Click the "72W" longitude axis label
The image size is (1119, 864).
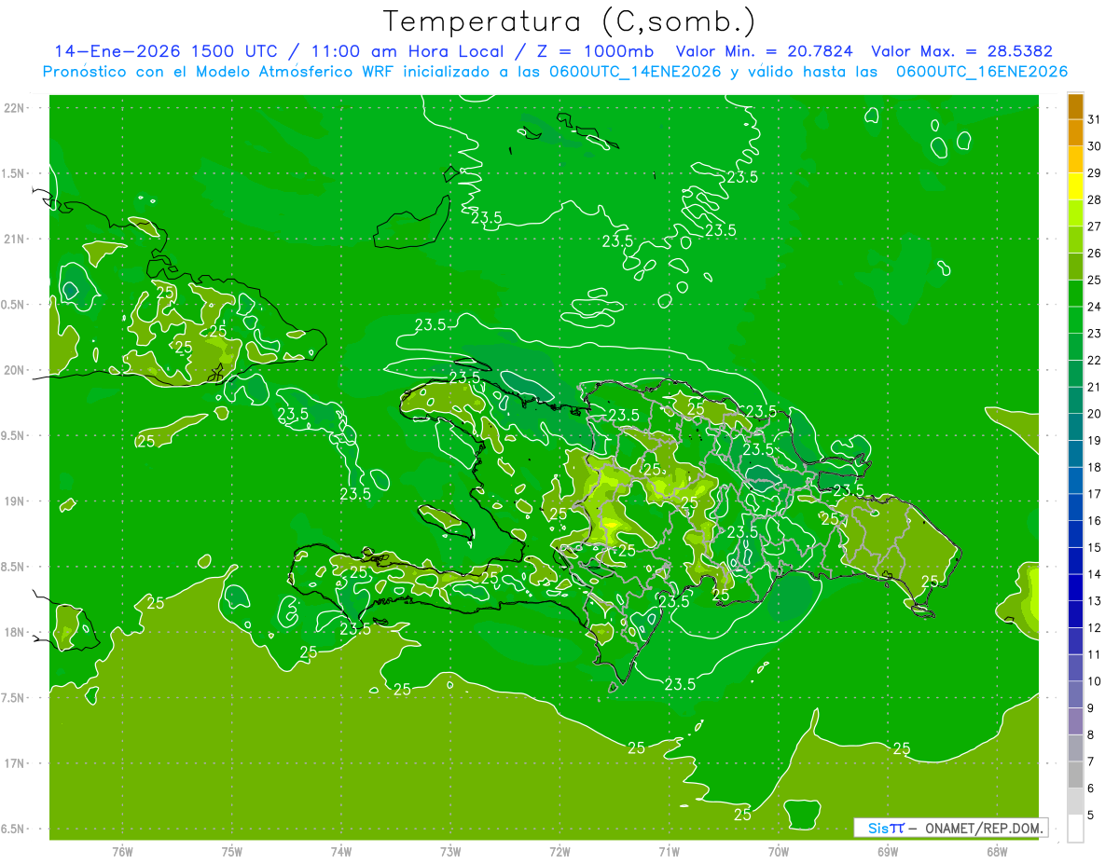click(560, 852)
